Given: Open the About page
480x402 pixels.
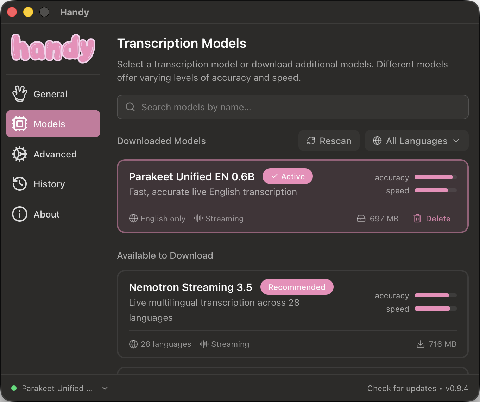Looking at the screenshot, I should coord(53,214).
